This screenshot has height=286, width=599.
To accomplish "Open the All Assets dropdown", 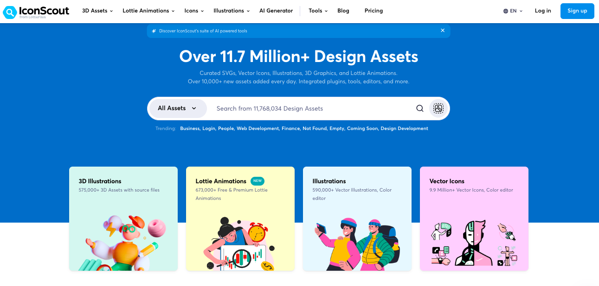I will 177,108.
